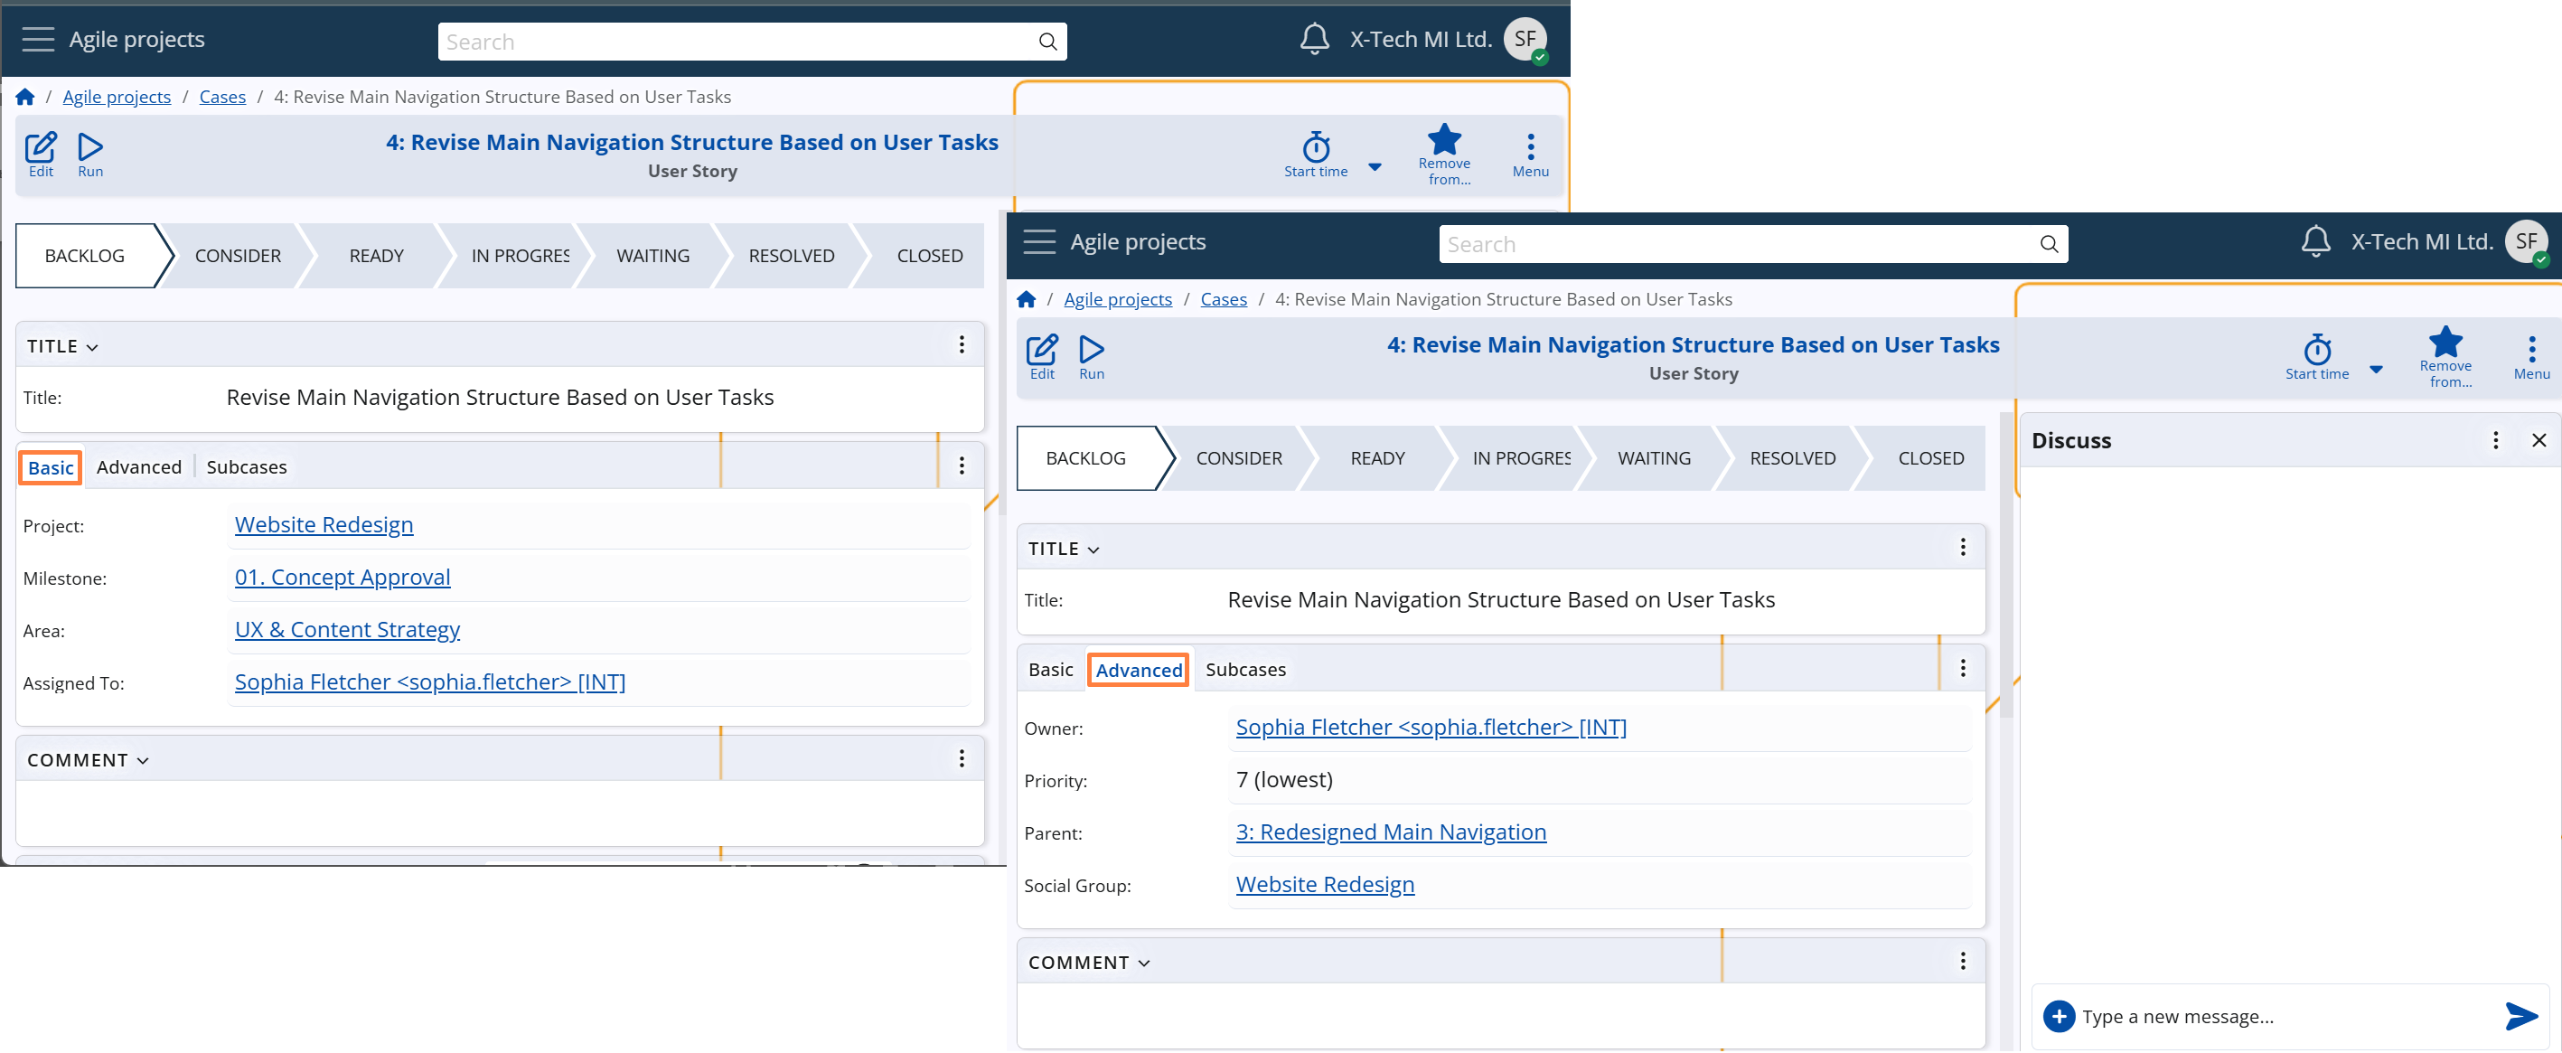
Task: Open the 3: Redesigned Main Navigation parent link
Action: pyautogui.click(x=1391, y=832)
